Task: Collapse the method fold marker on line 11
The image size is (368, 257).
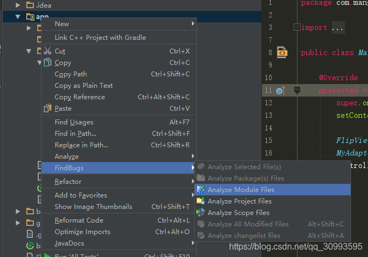Action: pyautogui.click(x=297, y=91)
